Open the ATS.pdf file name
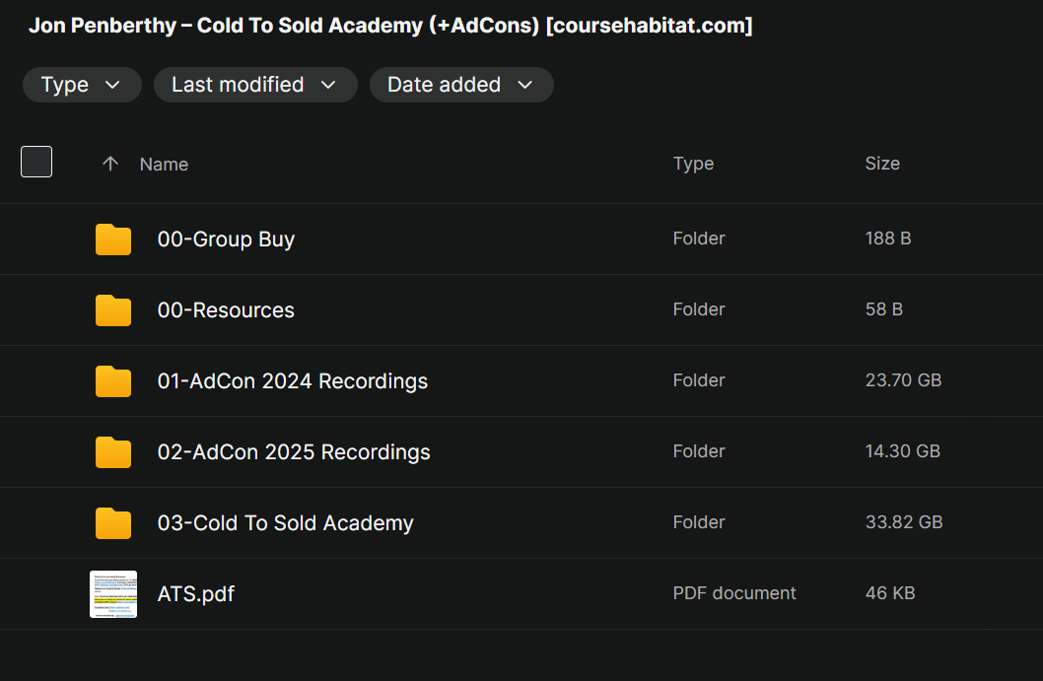The height and width of the screenshot is (681, 1043). coord(196,594)
